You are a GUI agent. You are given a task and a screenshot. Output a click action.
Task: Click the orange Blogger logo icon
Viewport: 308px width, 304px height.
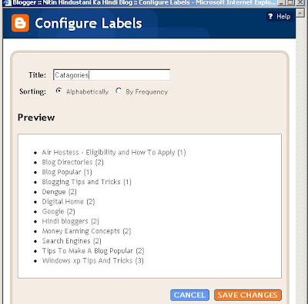click(x=20, y=23)
